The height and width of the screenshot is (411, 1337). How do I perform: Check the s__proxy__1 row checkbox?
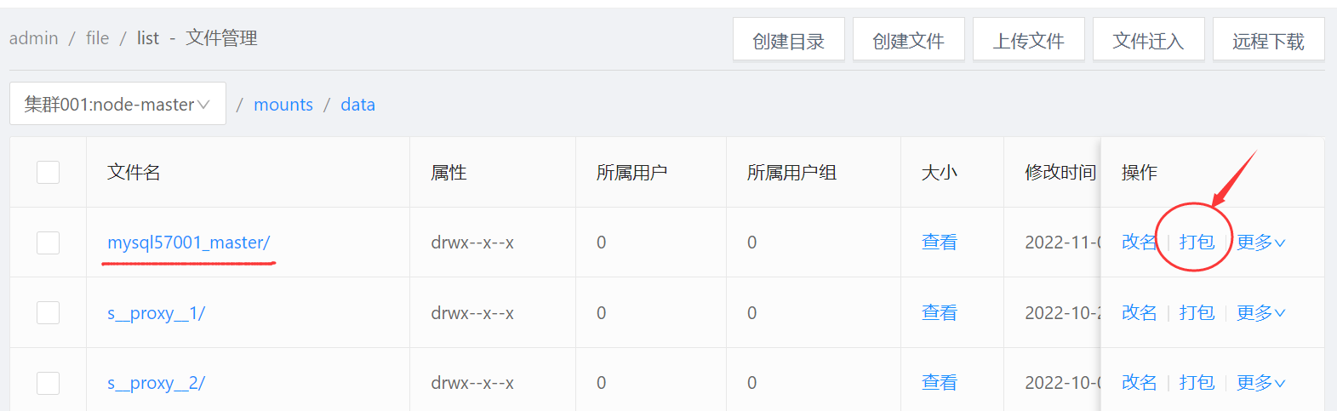[x=49, y=312]
